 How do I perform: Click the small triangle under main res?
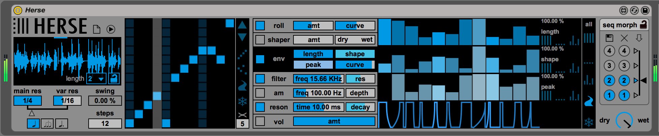pyautogui.click(x=31, y=113)
